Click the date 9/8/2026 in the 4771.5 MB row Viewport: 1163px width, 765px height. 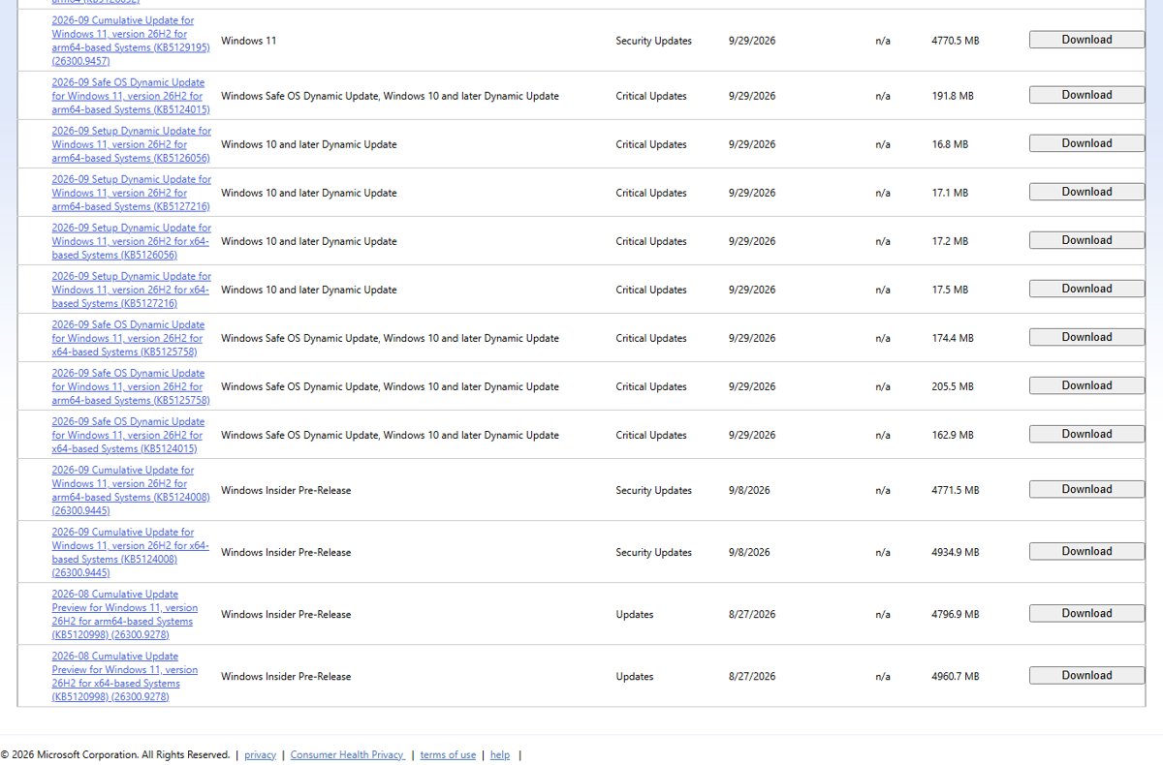[749, 490]
